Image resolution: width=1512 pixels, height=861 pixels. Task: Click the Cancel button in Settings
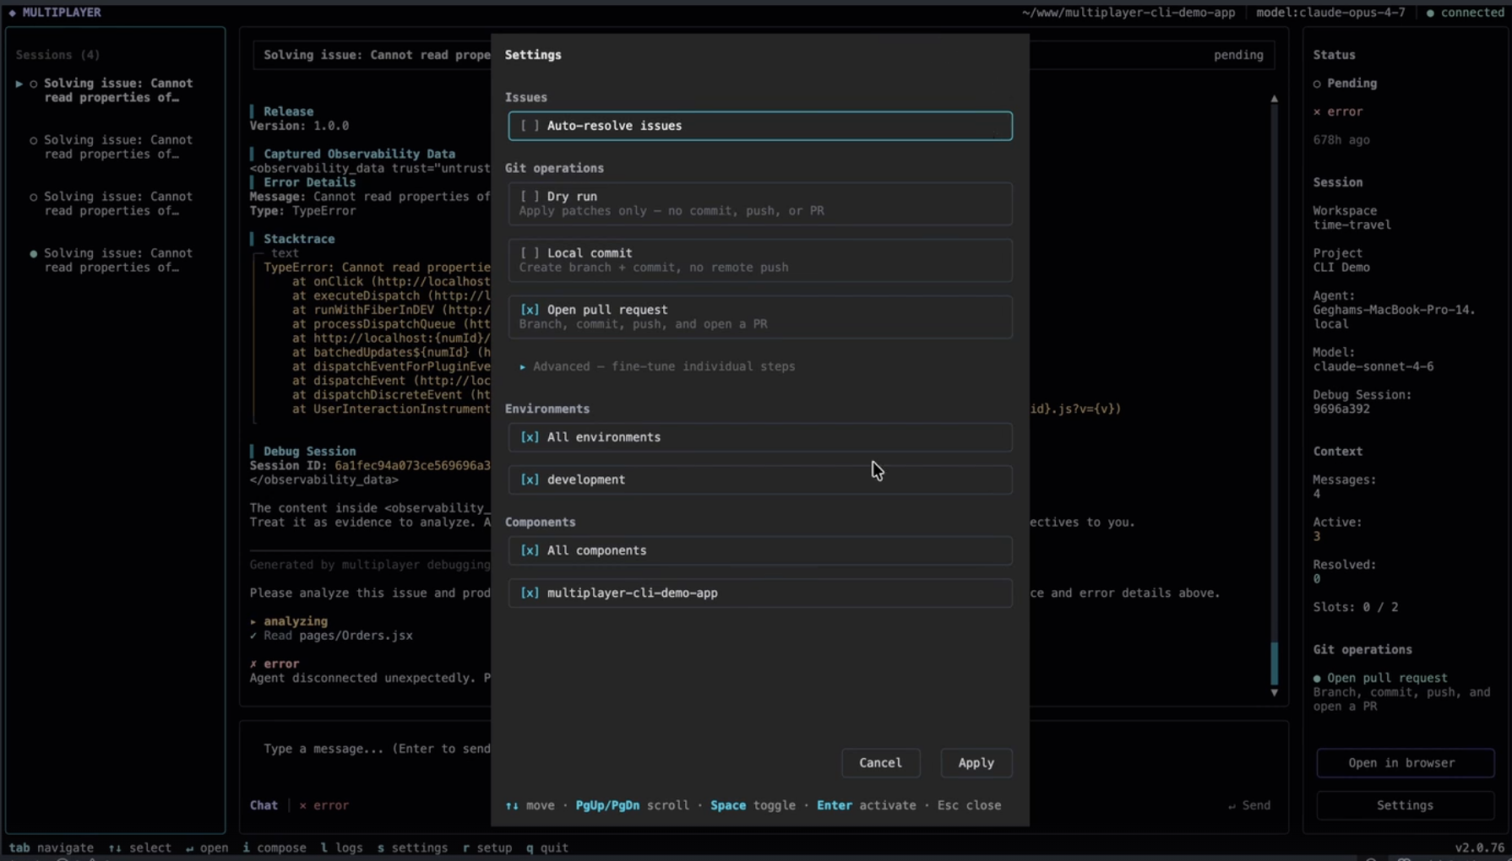click(880, 762)
